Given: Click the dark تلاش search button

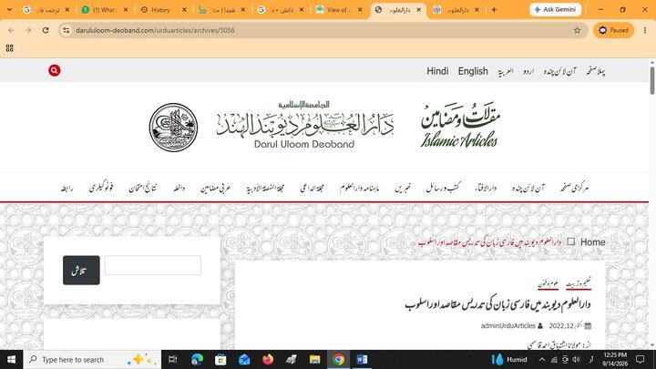Looking at the screenshot, I should pyautogui.click(x=81, y=271).
